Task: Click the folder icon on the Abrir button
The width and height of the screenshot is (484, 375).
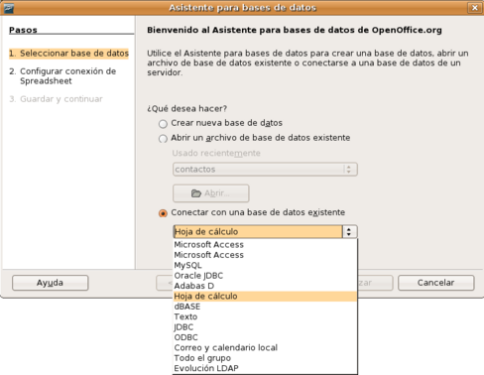Action: (x=196, y=193)
